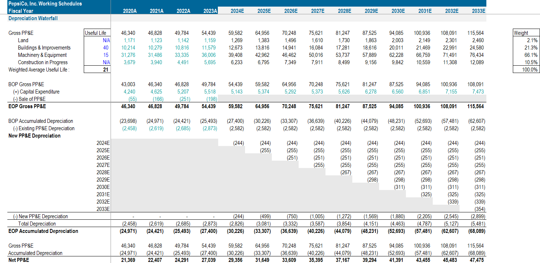
Task: Click the 'EOP Accumulated Depreciation' row label
Action: point(43,231)
